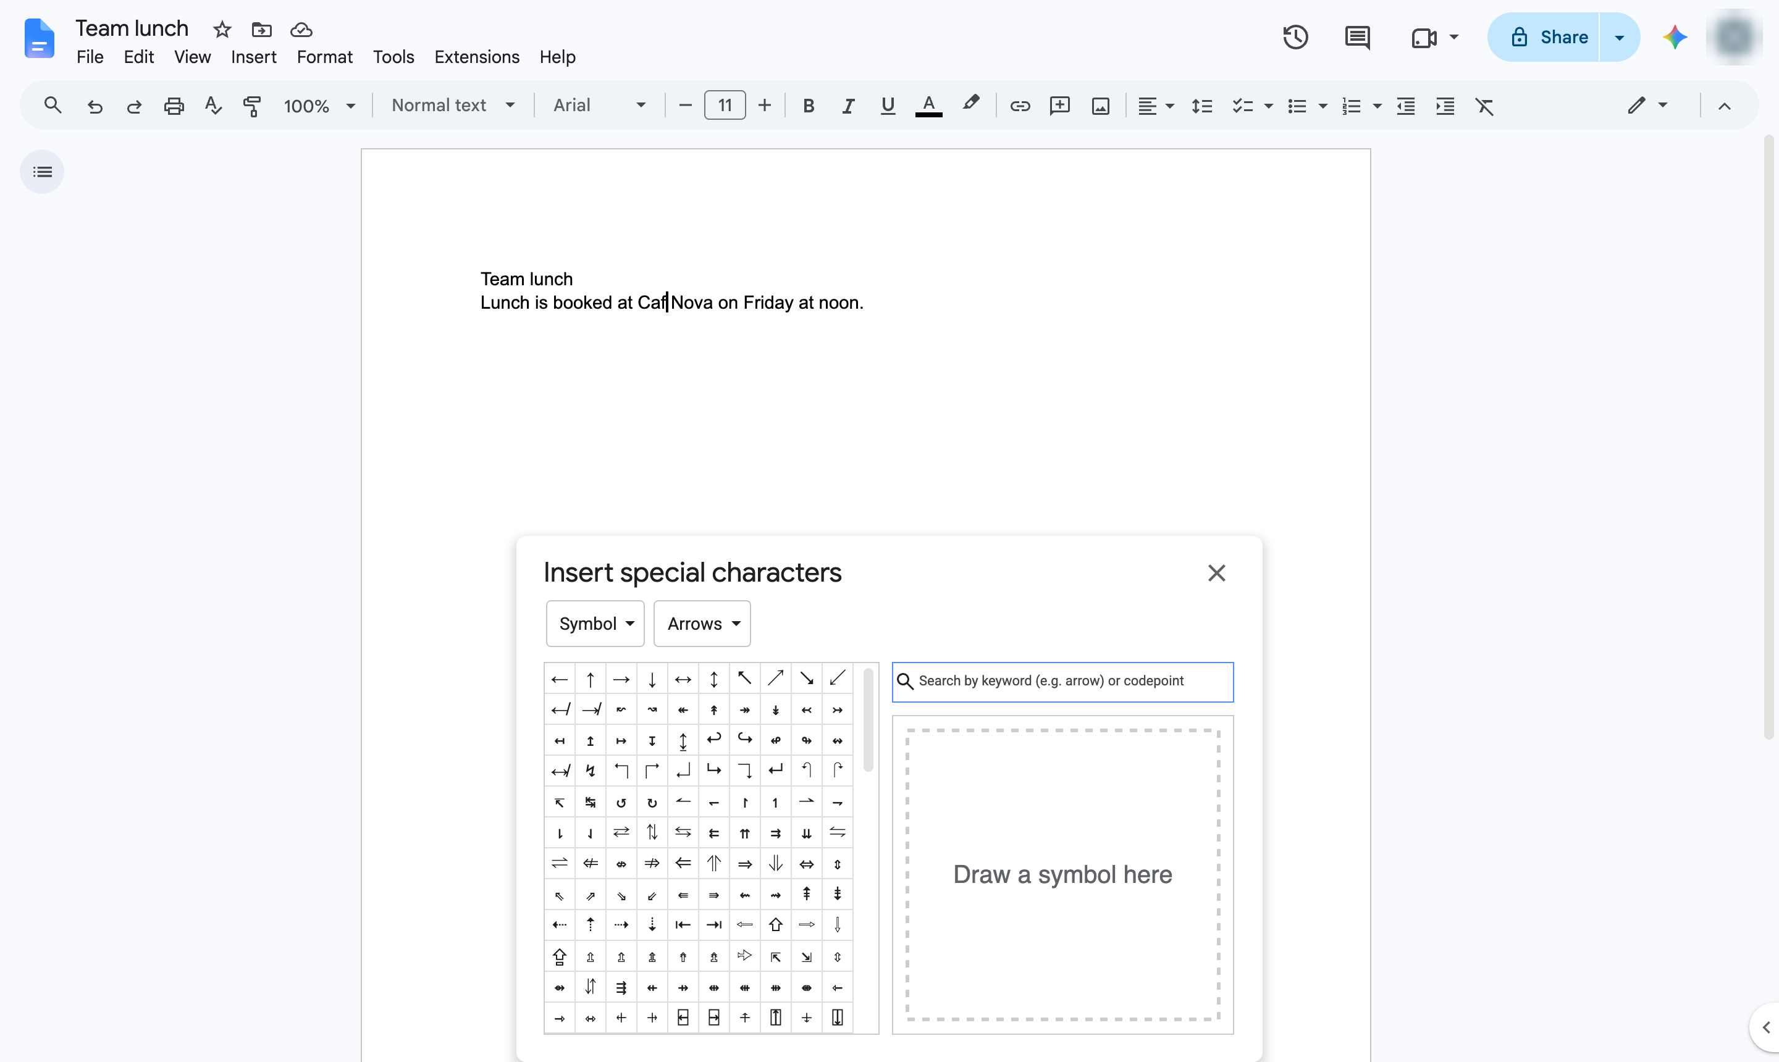Increase font size with plus button
Viewport: 1779px width, 1062px height.
[765, 106]
